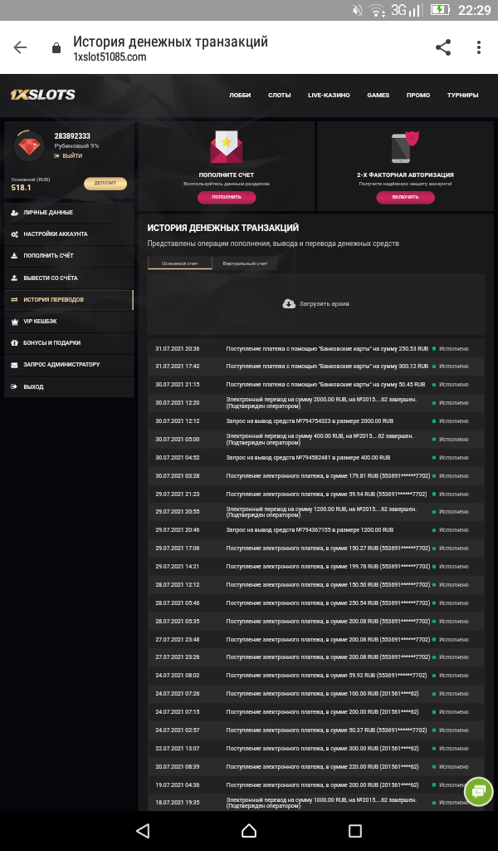Click the 30.07.2021 05:00 transfer row
Viewport: 498px width, 851px height.
click(x=316, y=439)
